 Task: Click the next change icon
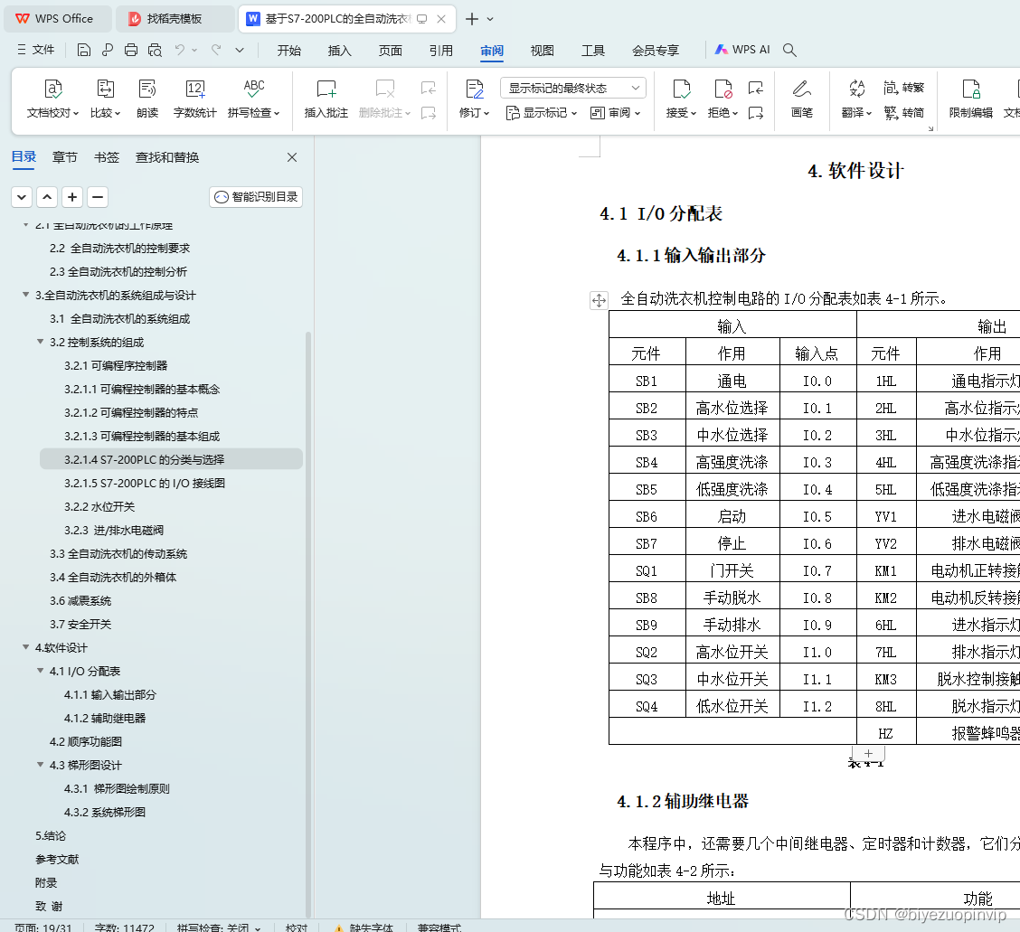pyautogui.click(x=755, y=113)
